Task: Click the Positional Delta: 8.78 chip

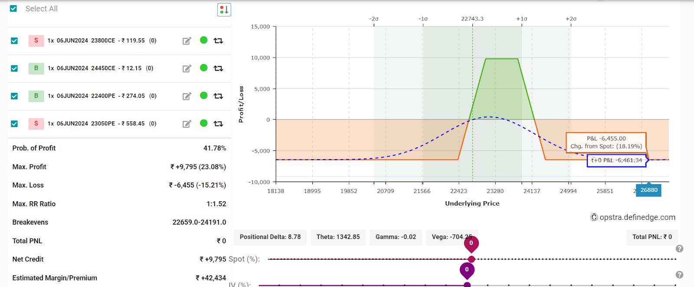Action: point(270,237)
